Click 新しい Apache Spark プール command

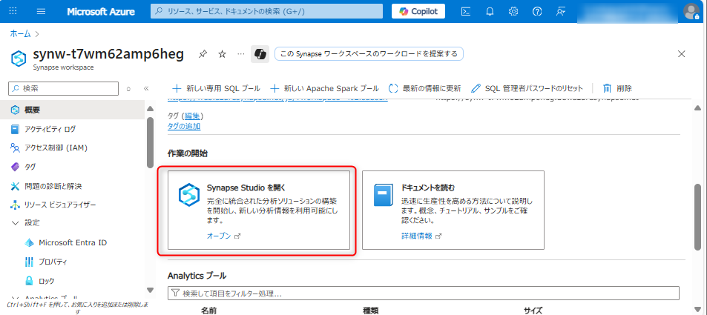pyautogui.click(x=325, y=88)
